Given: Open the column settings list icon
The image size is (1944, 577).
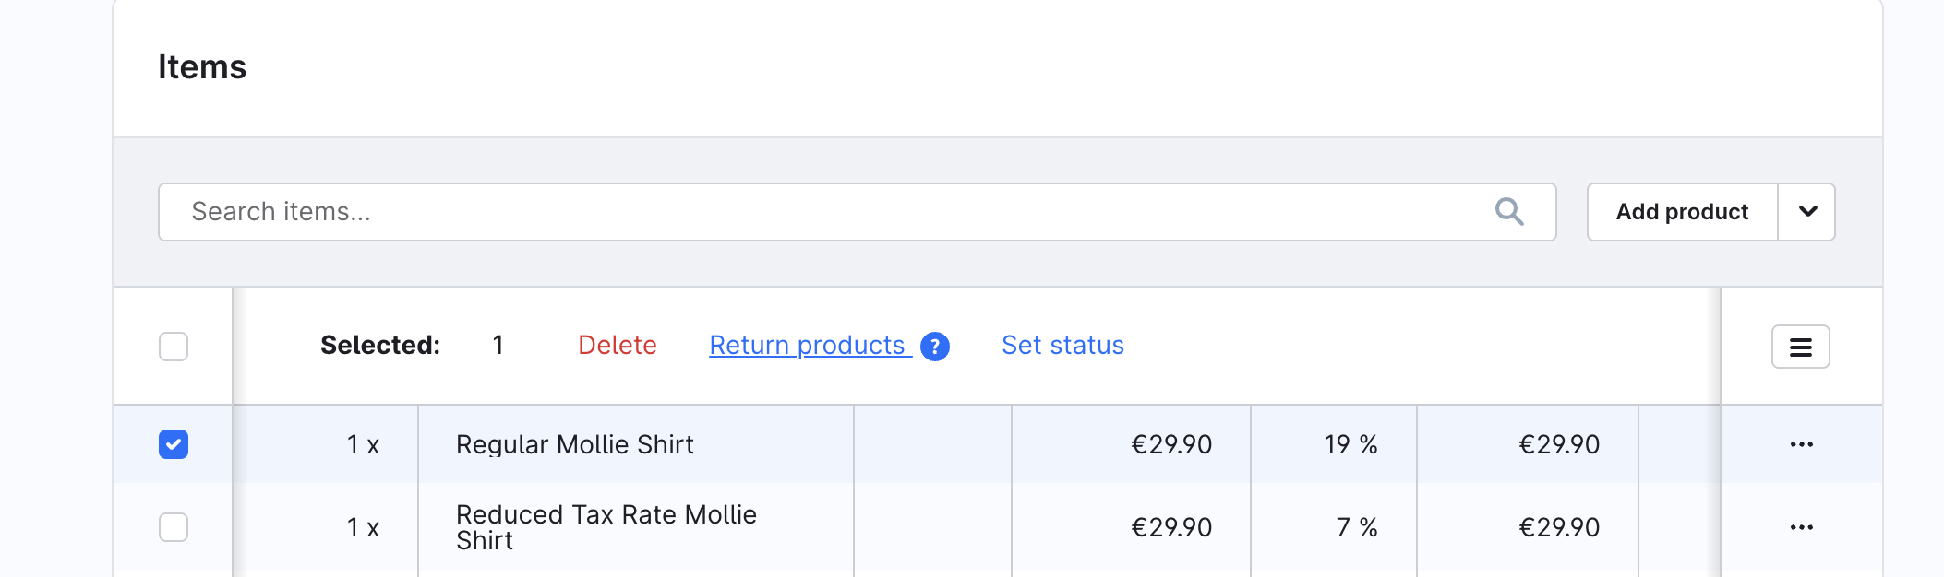Looking at the screenshot, I should (x=1800, y=347).
